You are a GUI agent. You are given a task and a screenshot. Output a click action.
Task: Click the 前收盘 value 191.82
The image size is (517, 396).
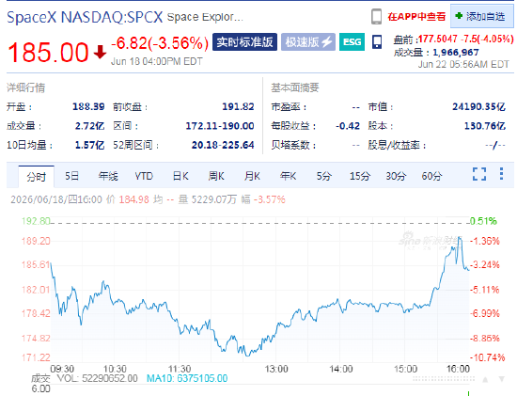point(238,106)
